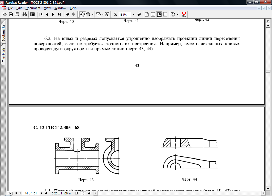Select Single Page layout in status bar

[x=76, y=193]
